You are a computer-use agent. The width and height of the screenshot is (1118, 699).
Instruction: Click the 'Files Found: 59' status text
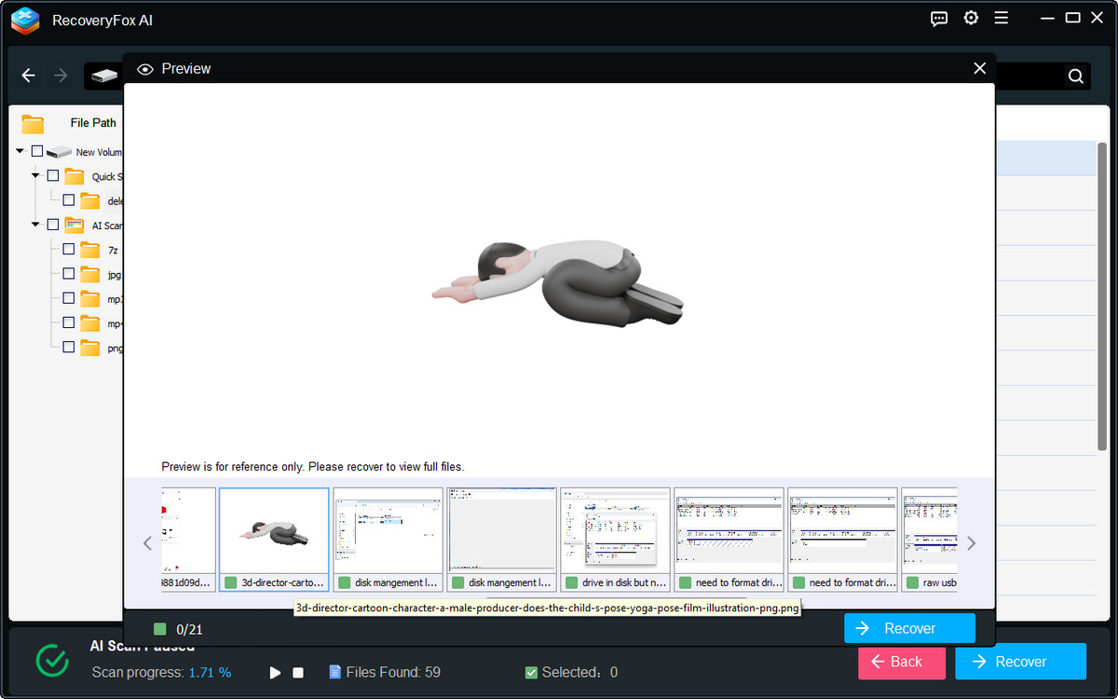pyautogui.click(x=393, y=672)
